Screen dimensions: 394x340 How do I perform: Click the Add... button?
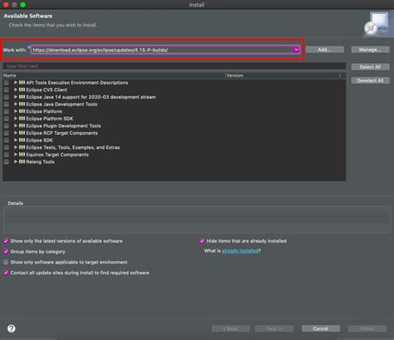(324, 50)
